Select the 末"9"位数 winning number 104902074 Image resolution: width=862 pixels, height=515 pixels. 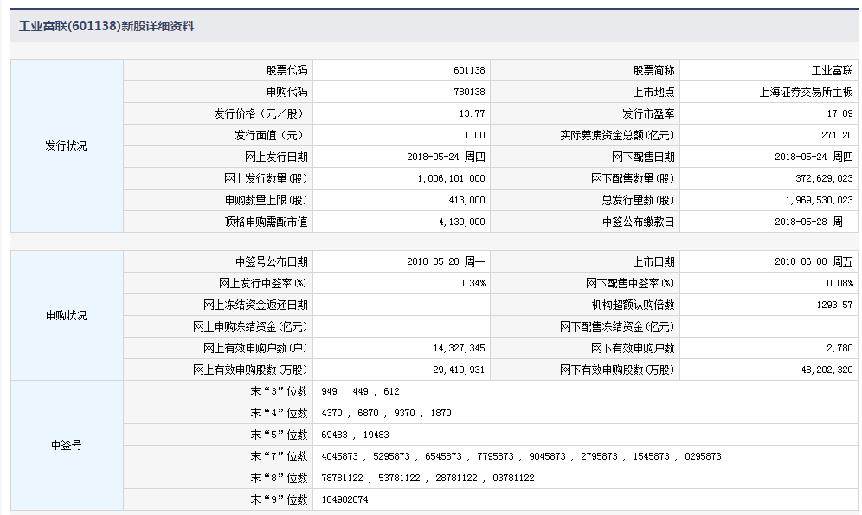(344, 499)
